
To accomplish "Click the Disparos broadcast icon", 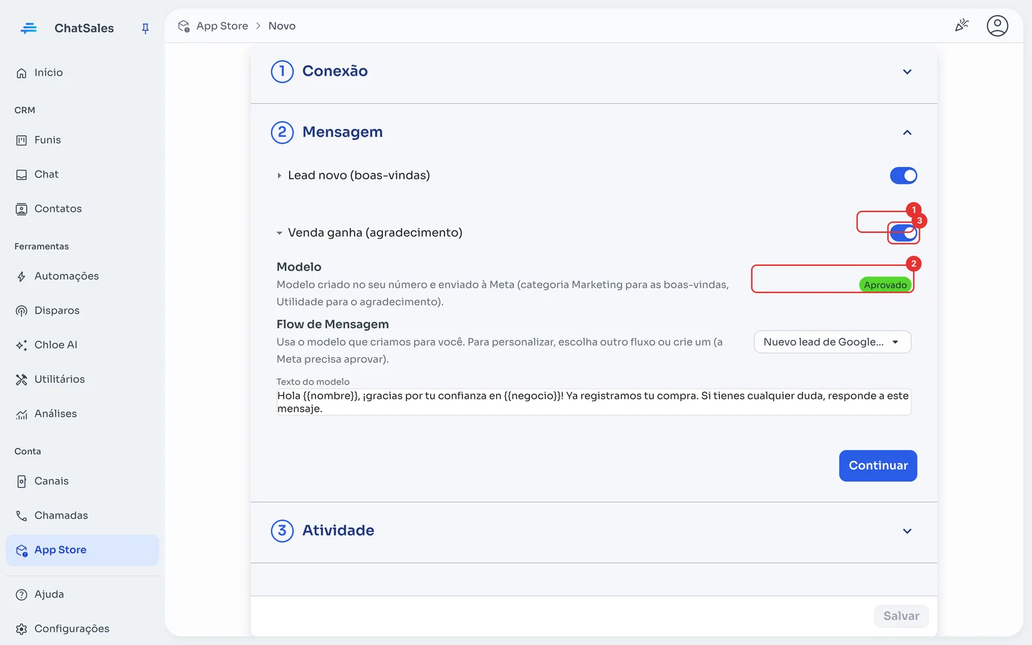I will [21, 311].
